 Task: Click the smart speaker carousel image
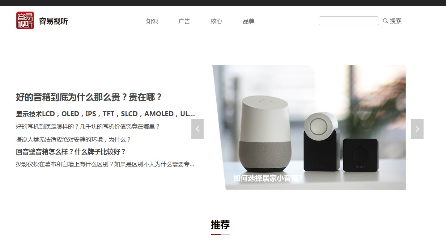pos(309,127)
